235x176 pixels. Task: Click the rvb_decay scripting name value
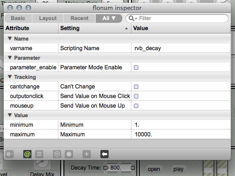point(148,48)
